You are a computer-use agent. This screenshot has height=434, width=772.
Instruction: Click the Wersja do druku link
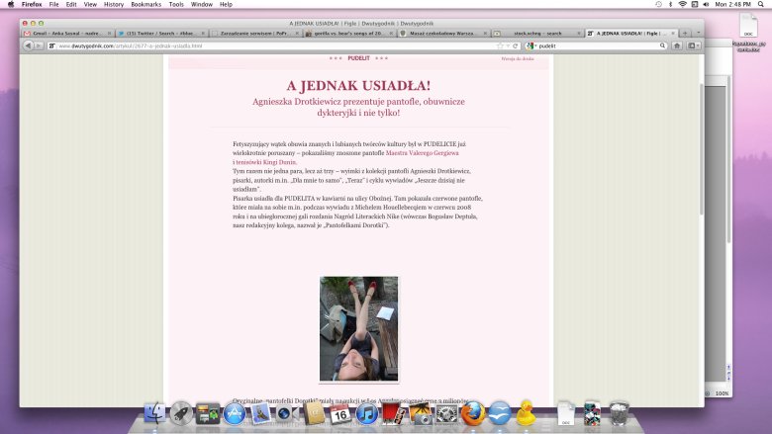click(518, 58)
